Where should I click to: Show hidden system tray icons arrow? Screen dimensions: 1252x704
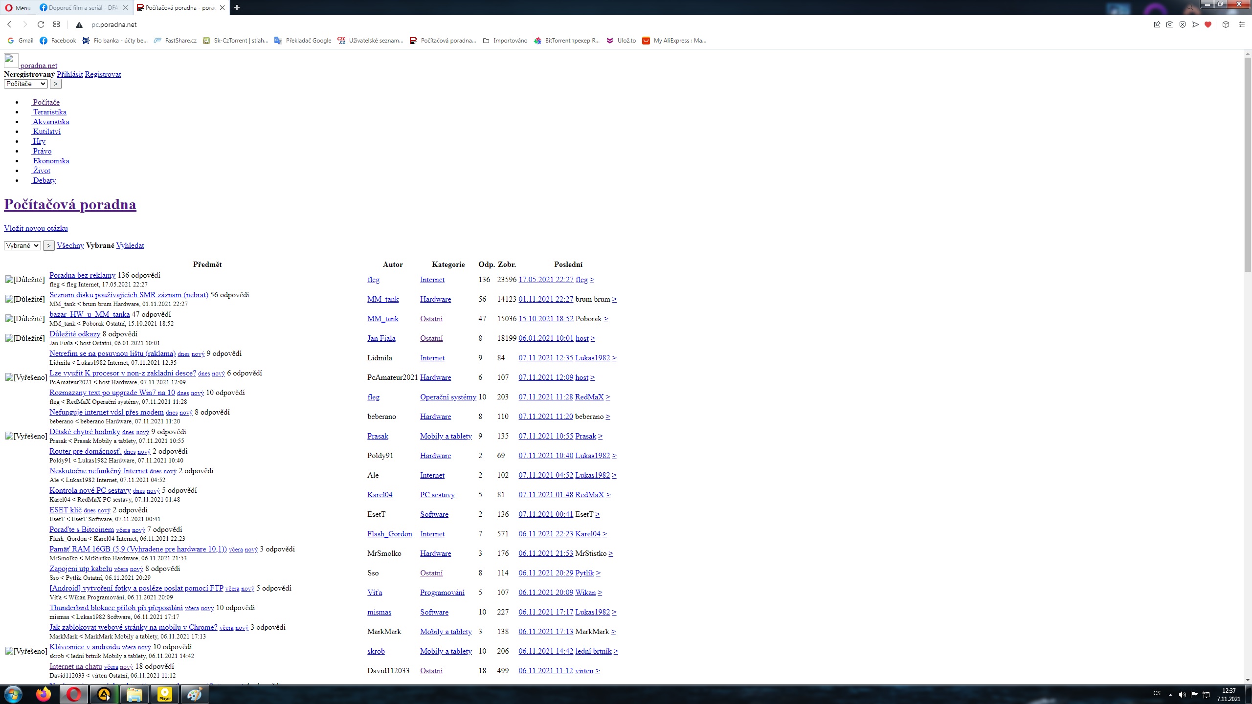click(1170, 694)
